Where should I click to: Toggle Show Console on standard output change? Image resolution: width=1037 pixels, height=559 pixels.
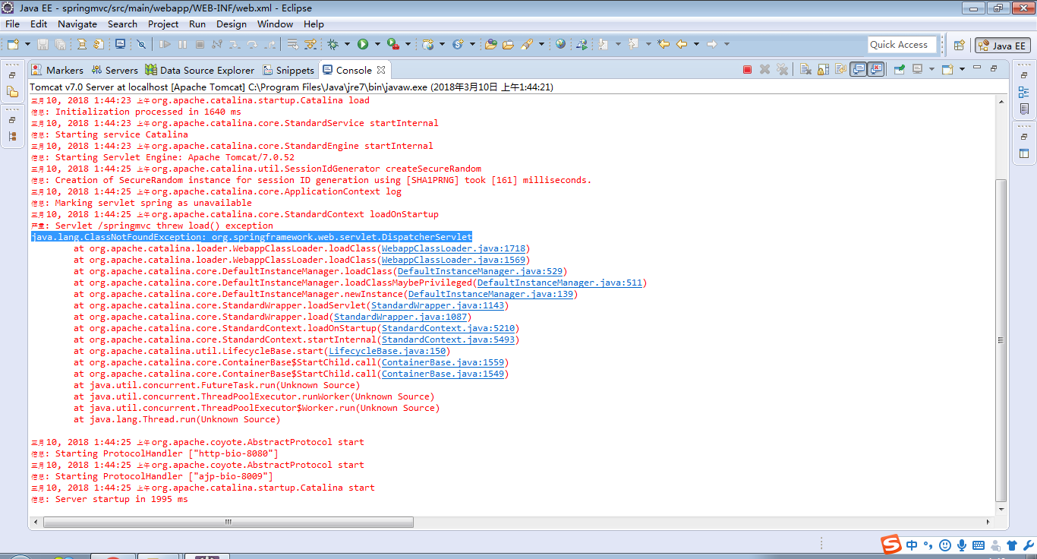click(858, 69)
